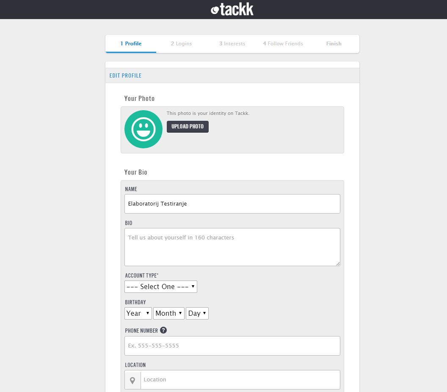The width and height of the screenshot is (447, 392).
Task: Select the Follow Friends step tab
Action: (x=283, y=44)
